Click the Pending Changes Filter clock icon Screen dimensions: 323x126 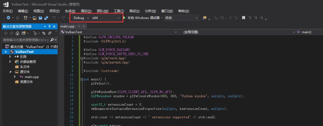pos(35,33)
